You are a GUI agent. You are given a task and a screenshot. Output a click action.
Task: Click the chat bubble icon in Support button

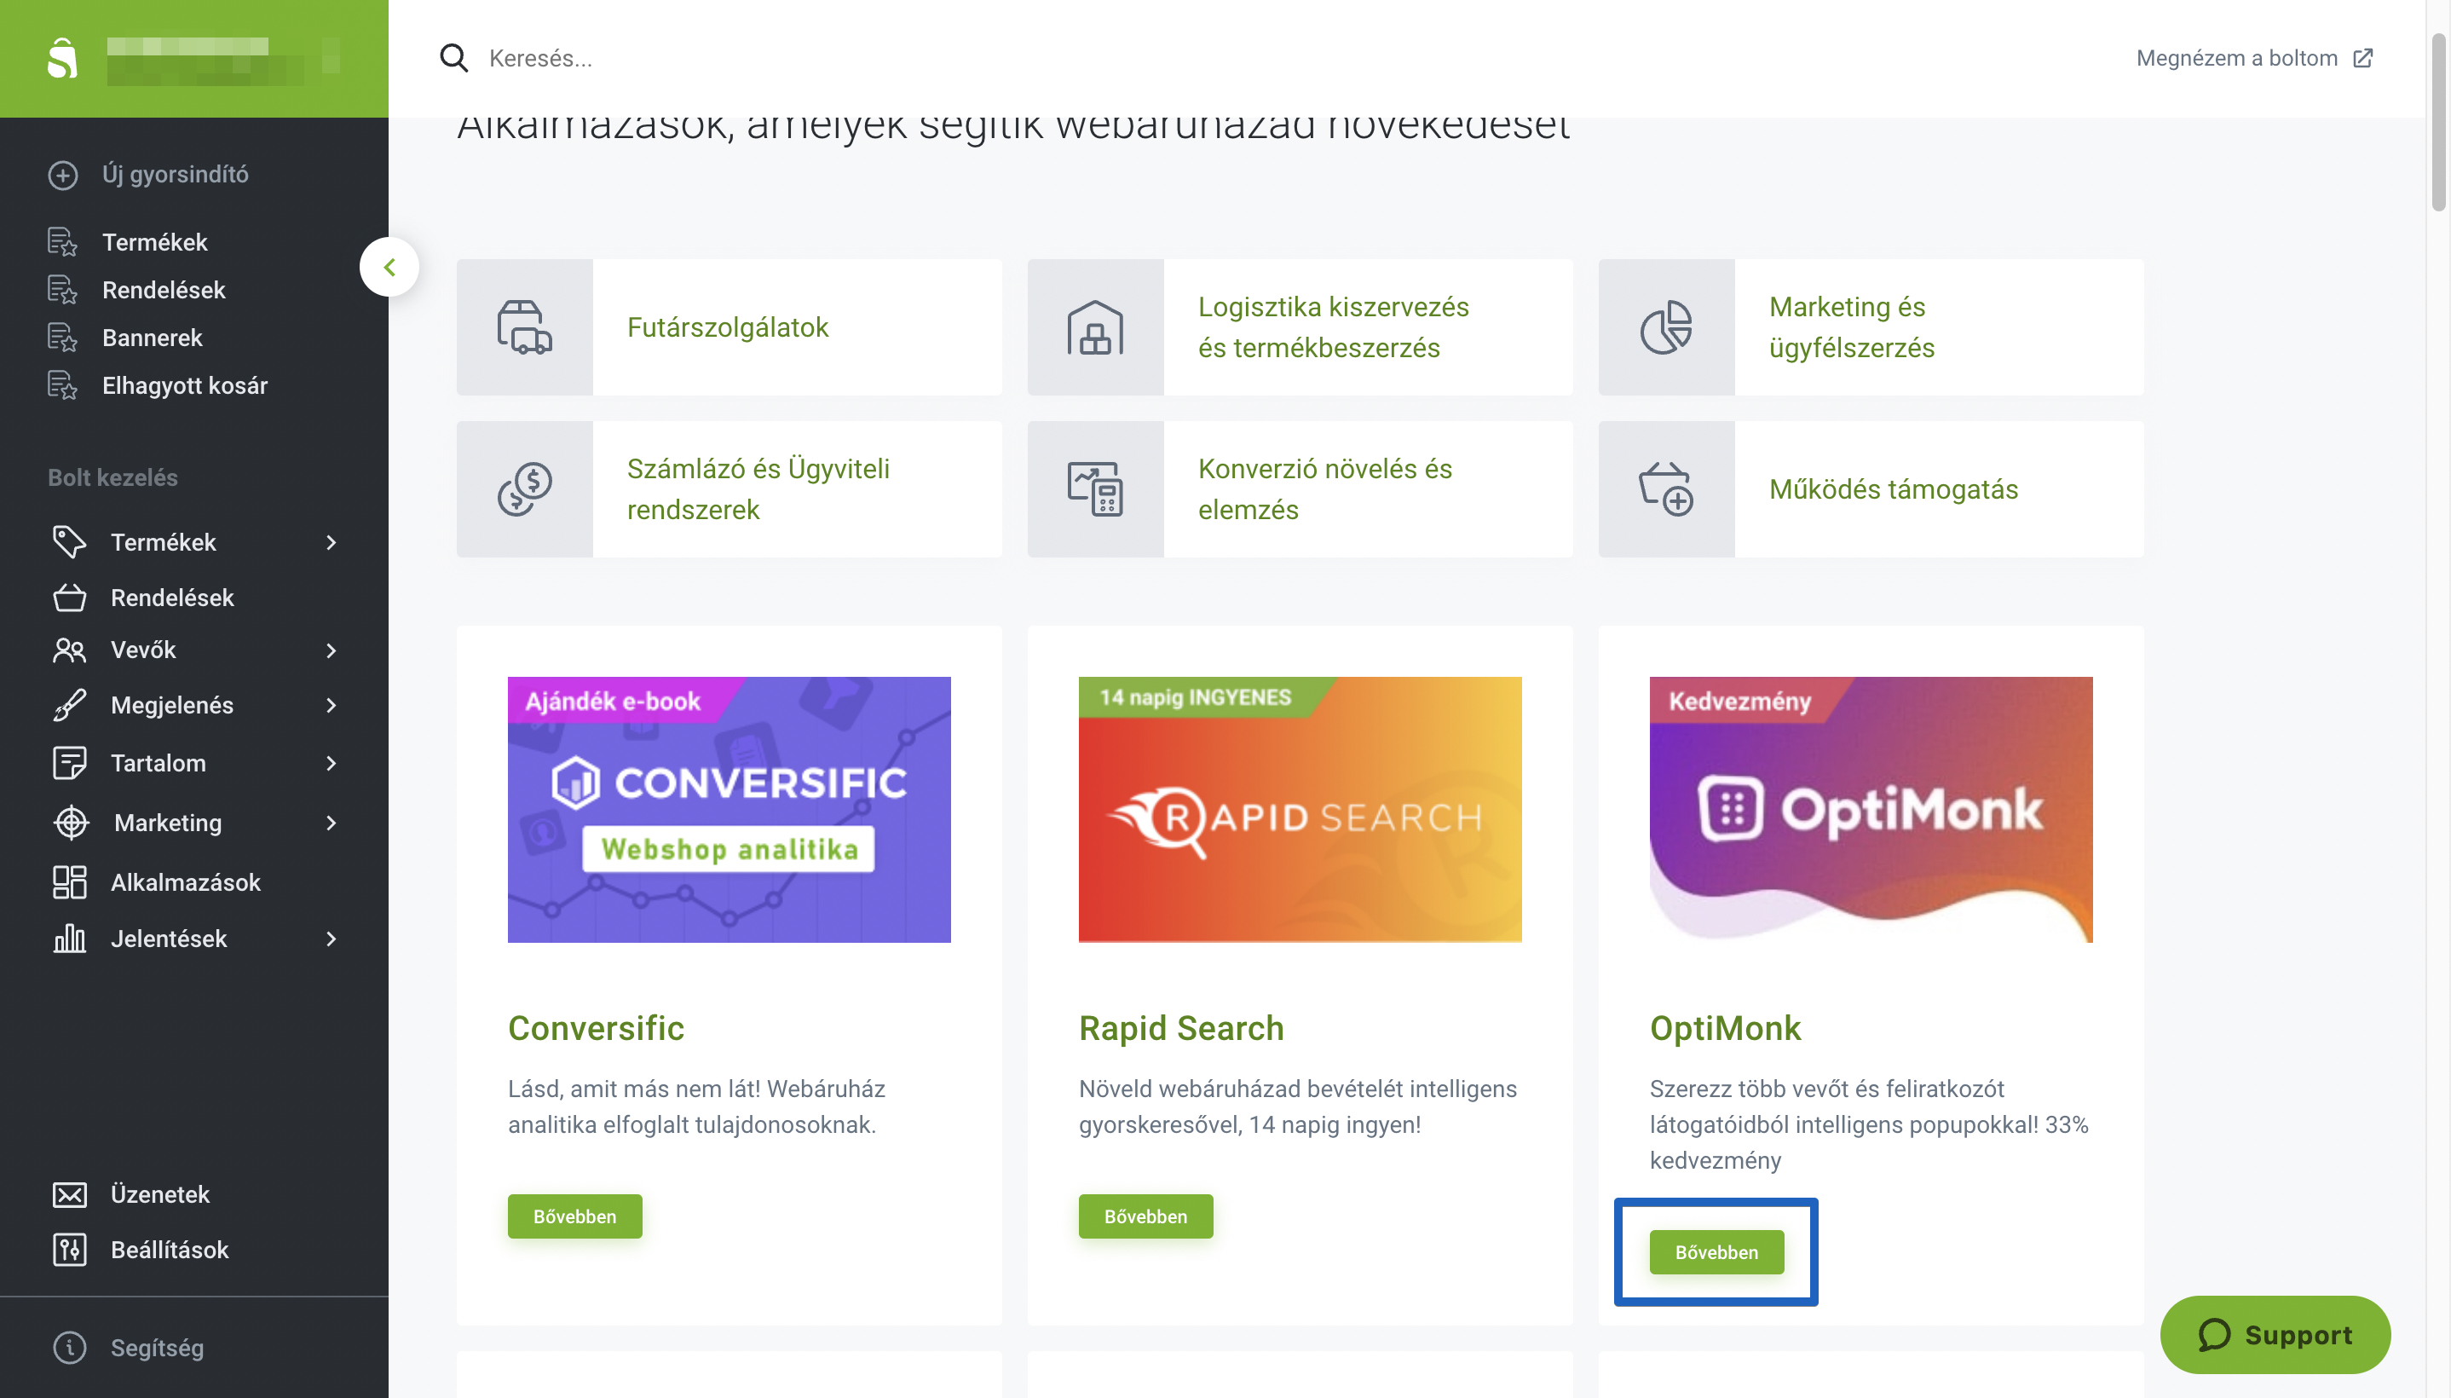click(2214, 1335)
